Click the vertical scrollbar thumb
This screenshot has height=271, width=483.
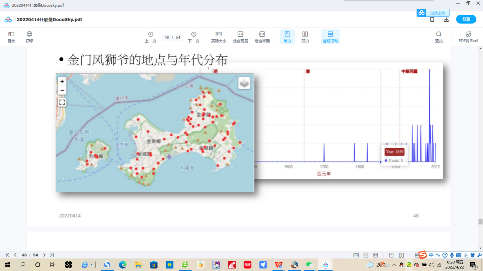coord(480,222)
